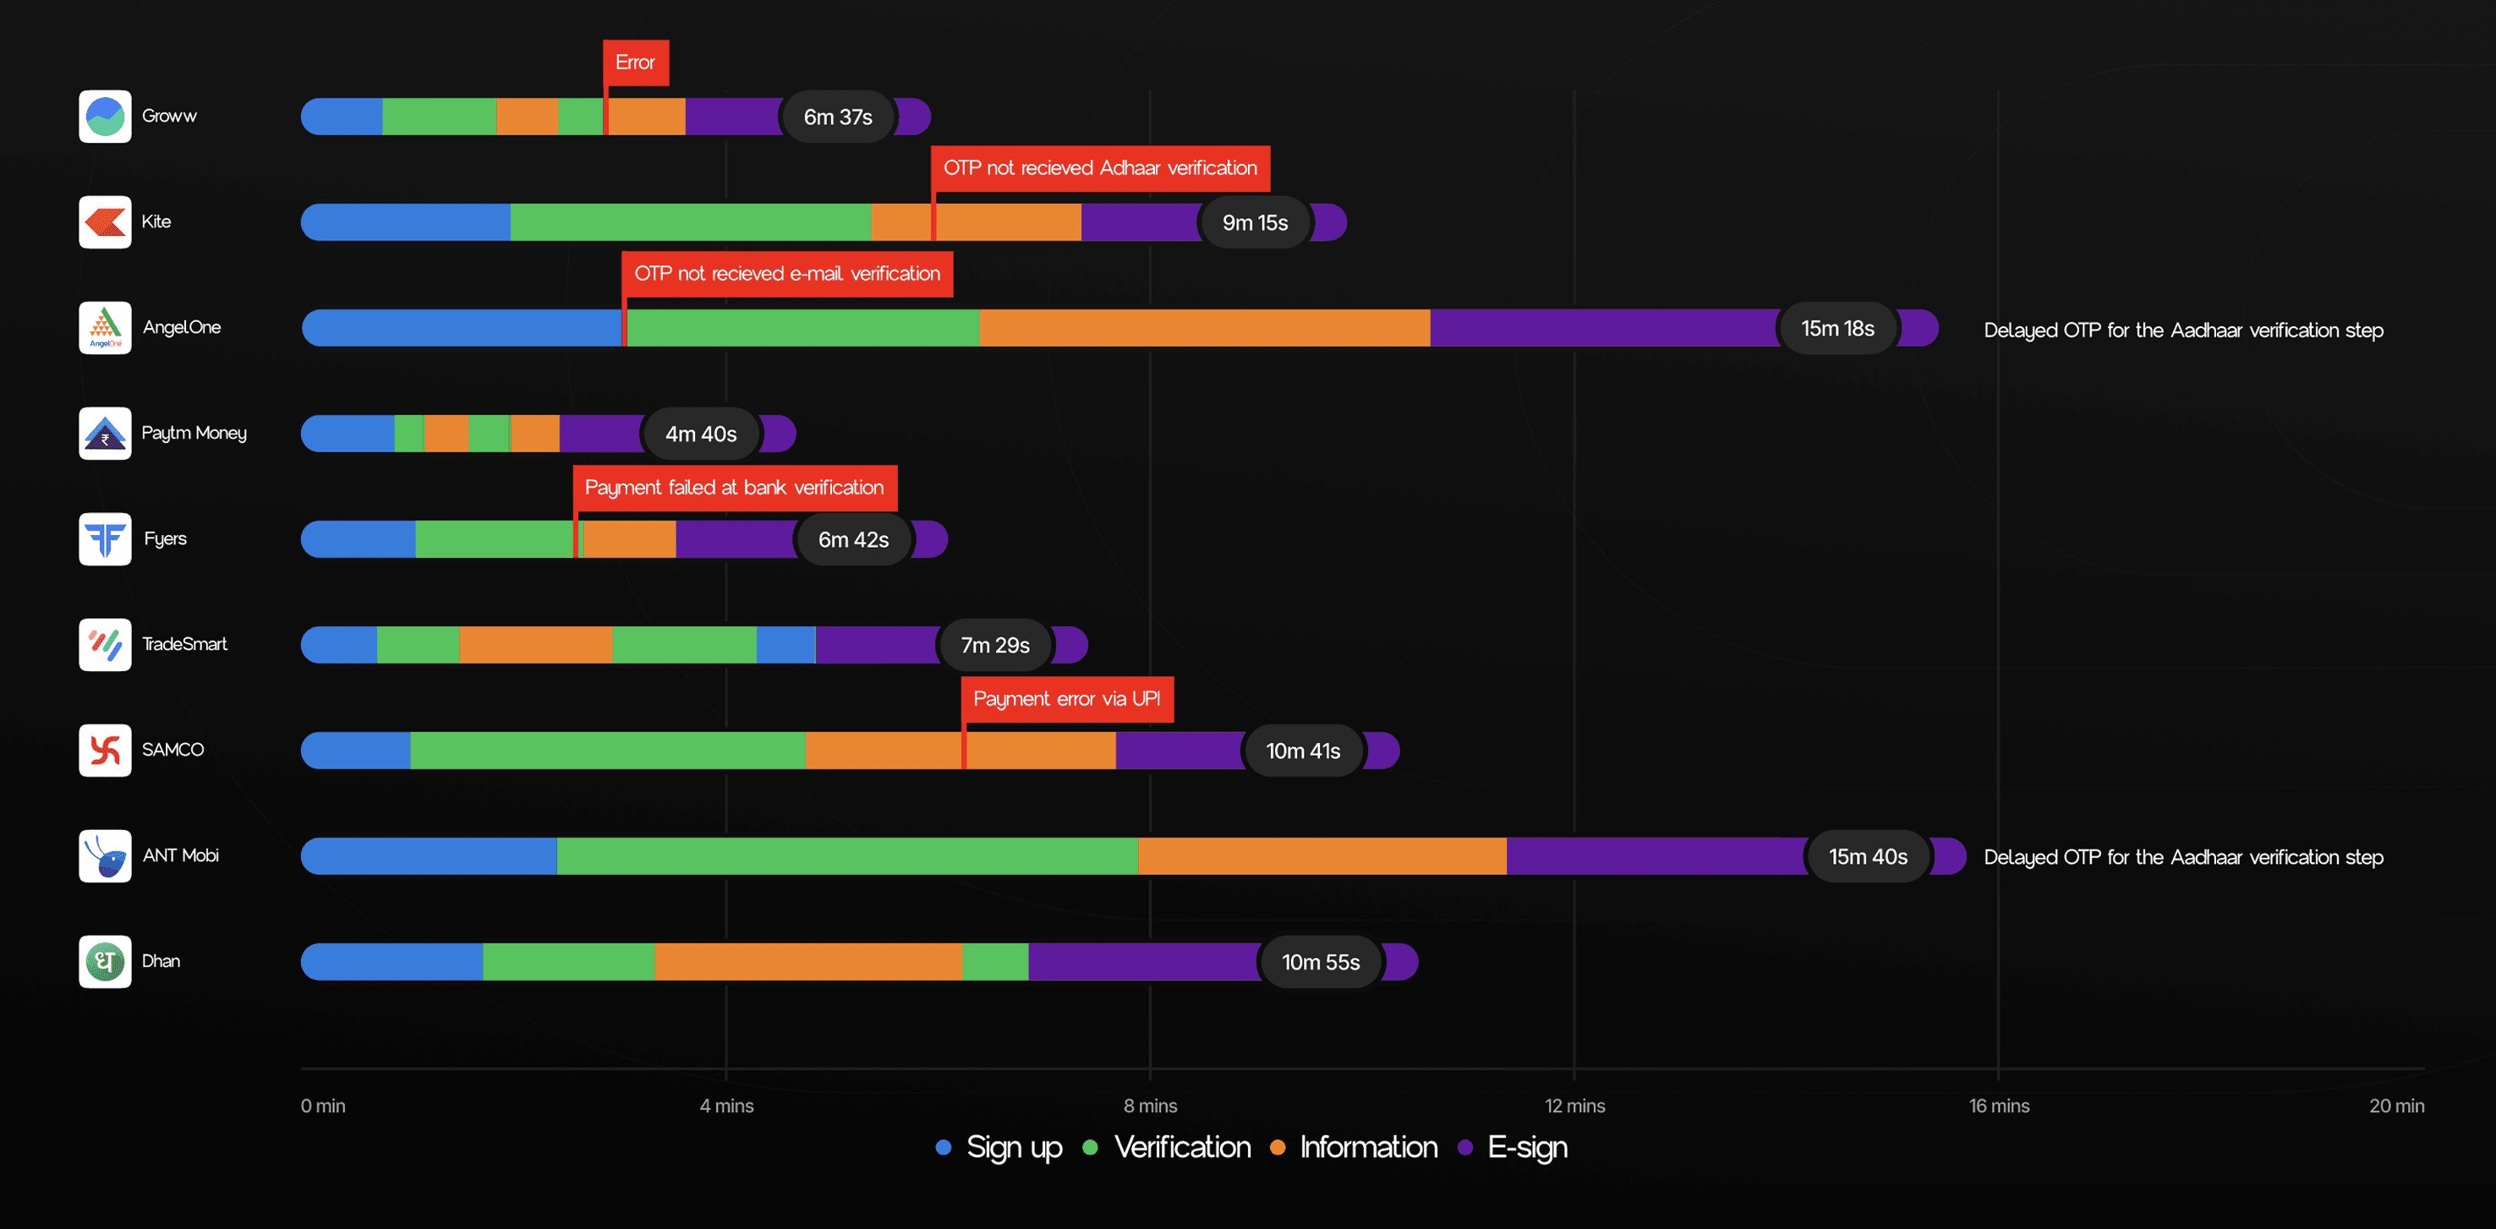This screenshot has height=1229, width=2496.
Task: Click the "7m 29s" duration badge
Action: [995, 644]
